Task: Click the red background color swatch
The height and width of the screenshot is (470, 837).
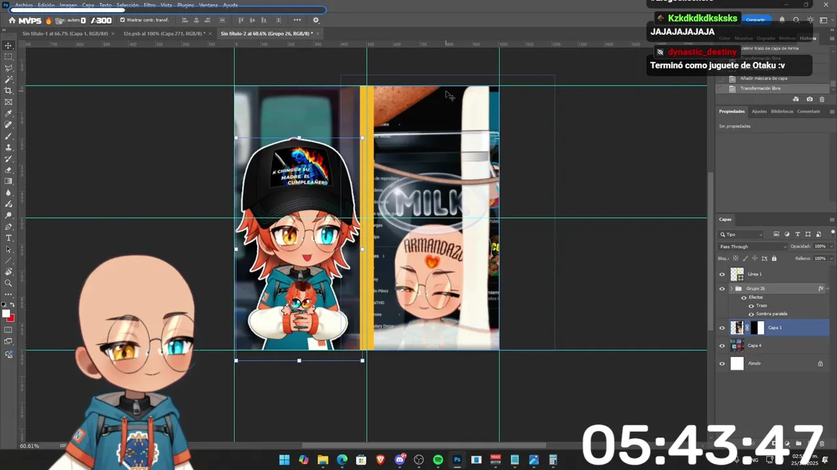Action: 12,319
